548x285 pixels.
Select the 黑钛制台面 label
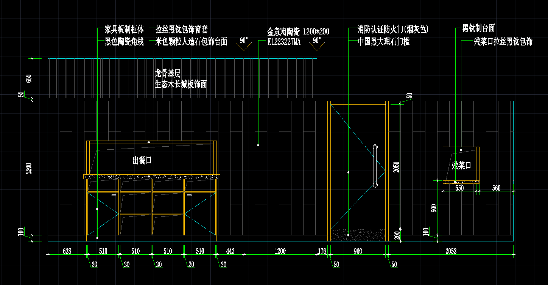478,28
